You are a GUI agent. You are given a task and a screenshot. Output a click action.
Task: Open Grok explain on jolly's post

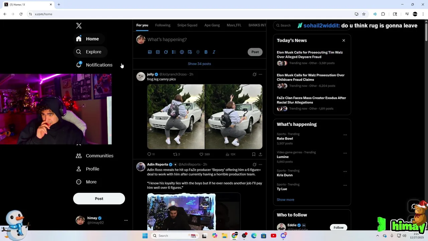pos(254,74)
